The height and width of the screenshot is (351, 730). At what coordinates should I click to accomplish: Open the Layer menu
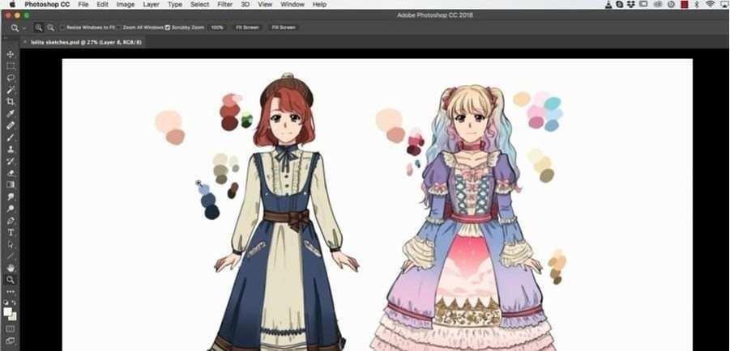coord(151,5)
